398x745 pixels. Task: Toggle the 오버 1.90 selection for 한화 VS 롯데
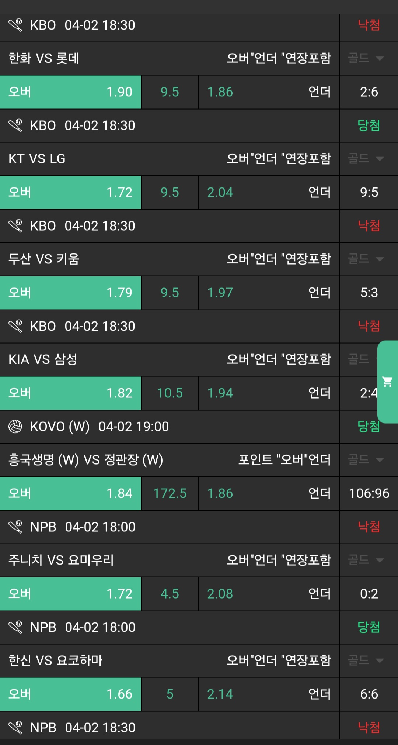[x=70, y=92]
